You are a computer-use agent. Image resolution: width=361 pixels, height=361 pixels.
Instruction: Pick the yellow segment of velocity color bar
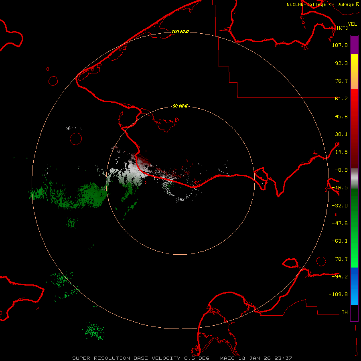pos(354,71)
